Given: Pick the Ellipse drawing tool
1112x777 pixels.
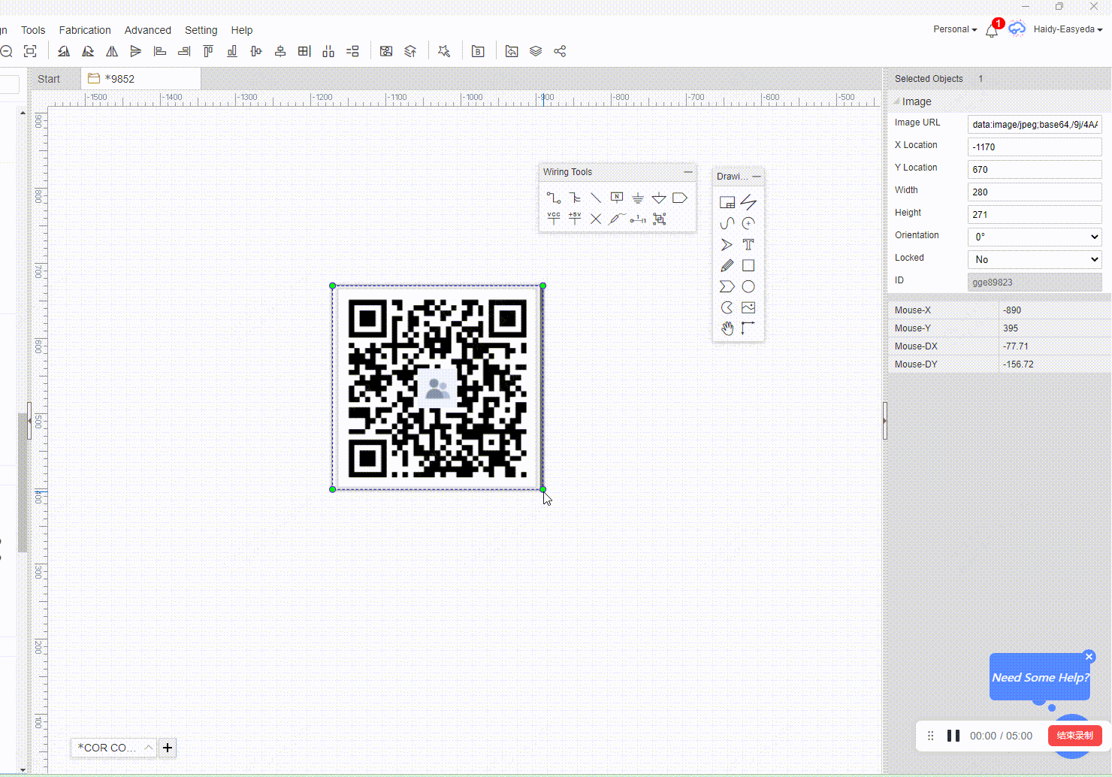Looking at the screenshot, I should (748, 287).
